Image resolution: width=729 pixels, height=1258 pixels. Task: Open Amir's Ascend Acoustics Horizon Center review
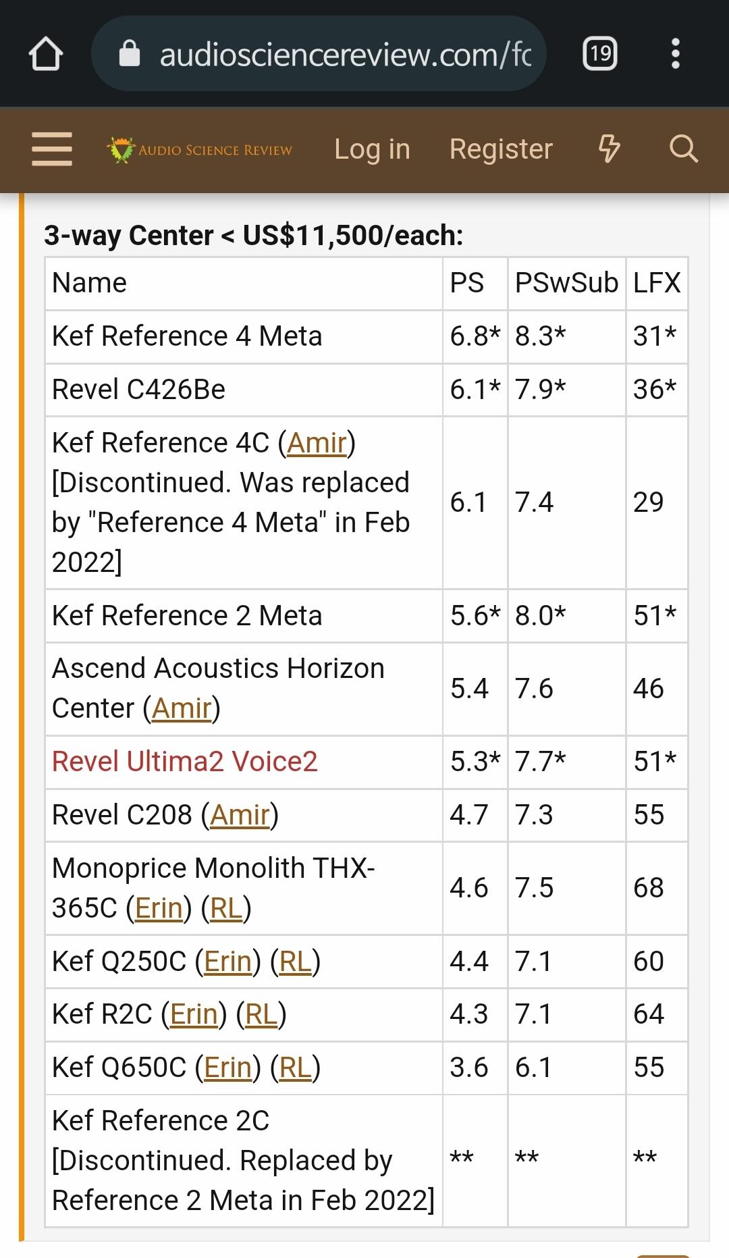tap(182, 708)
